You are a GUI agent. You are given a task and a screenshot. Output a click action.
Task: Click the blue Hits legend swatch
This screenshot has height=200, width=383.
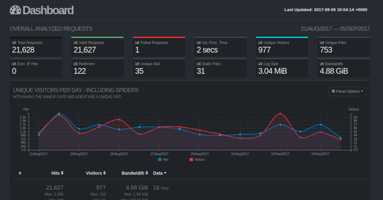click(159, 159)
